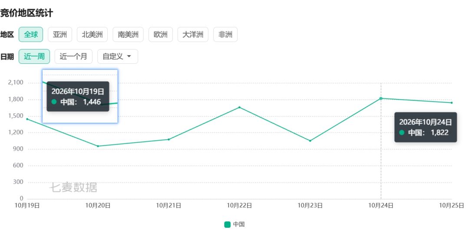Select the 大洋洲 region filter

(193, 34)
